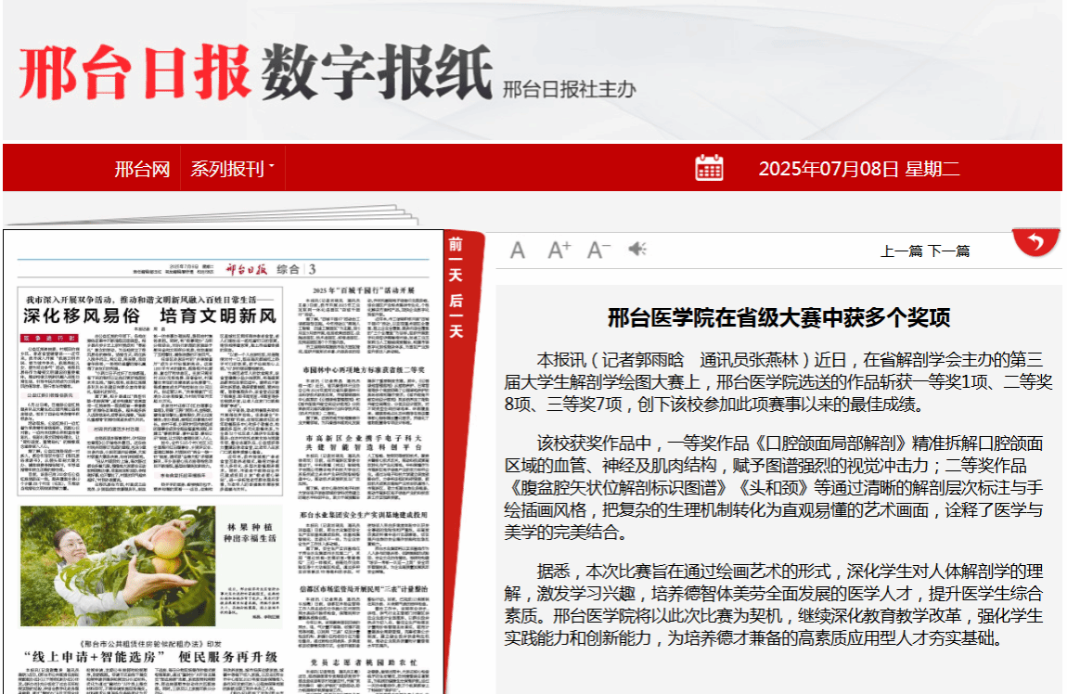Open the "线上申请+智能选房" article headline
This screenshot has height=694, width=1067.
150,658
